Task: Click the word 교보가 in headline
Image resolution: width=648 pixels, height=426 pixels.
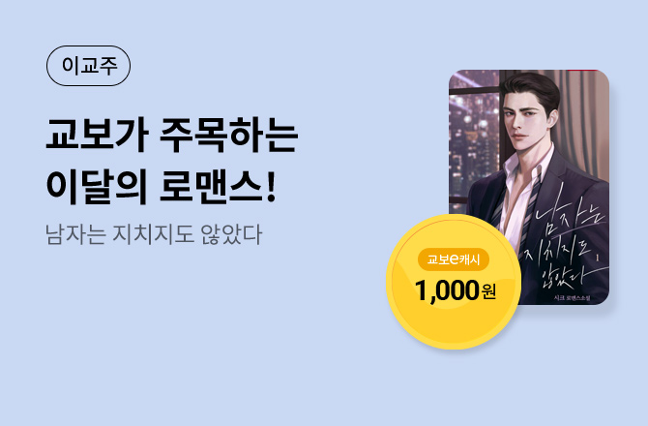Action: tap(97, 136)
